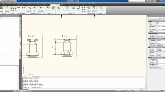Switch to the СПДС ribbon tab
This screenshot has height=92, width=165.
coord(62,5)
